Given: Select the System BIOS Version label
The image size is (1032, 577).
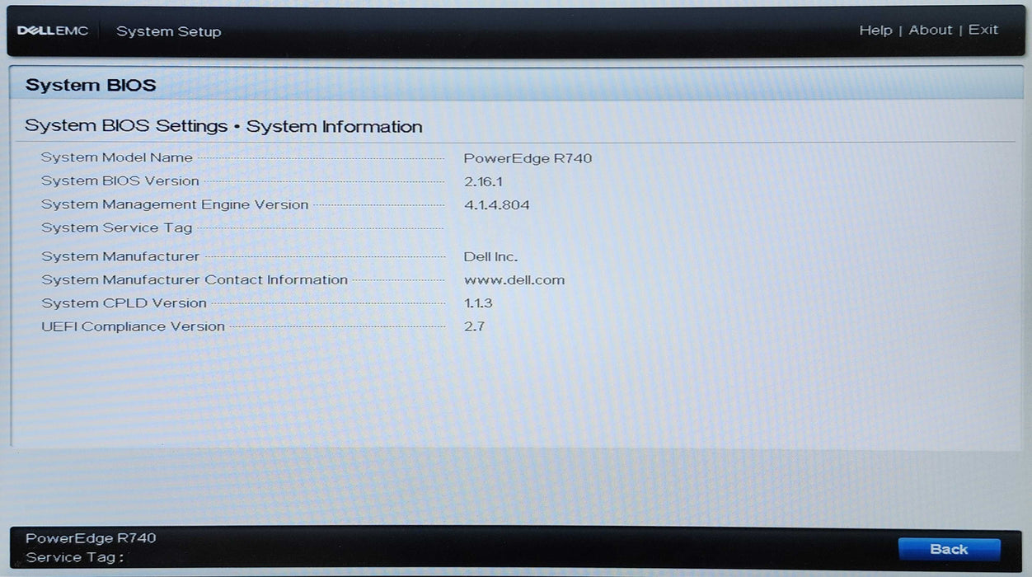Looking at the screenshot, I should point(120,181).
